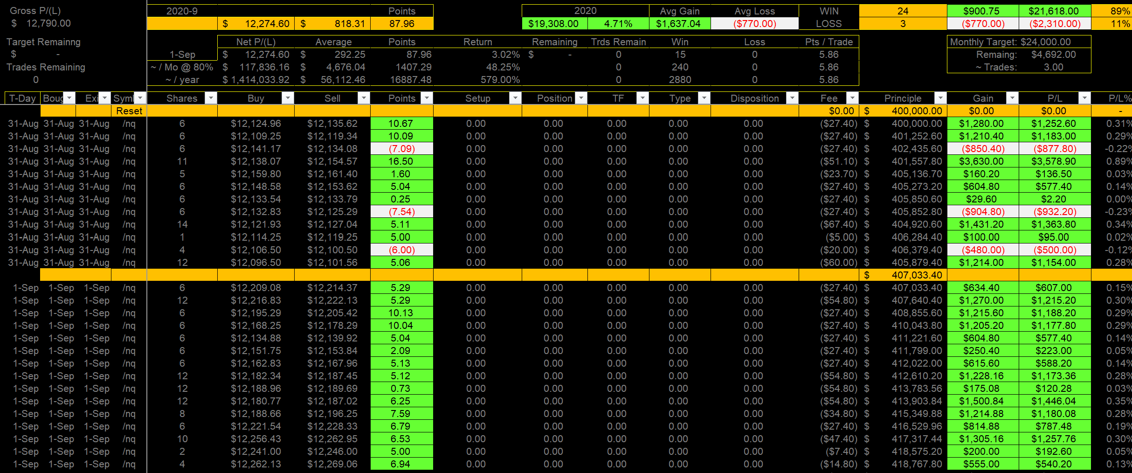Expand the Gain column filter

tap(1013, 98)
